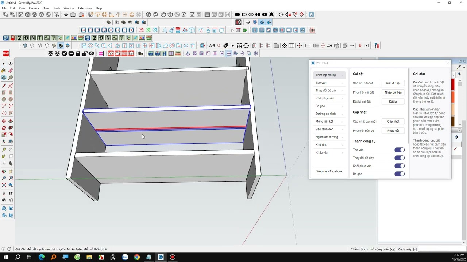Click the black checkmark circle icon
Image resolution: width=467 pixels, height=262 pixels.
point(65,53)
